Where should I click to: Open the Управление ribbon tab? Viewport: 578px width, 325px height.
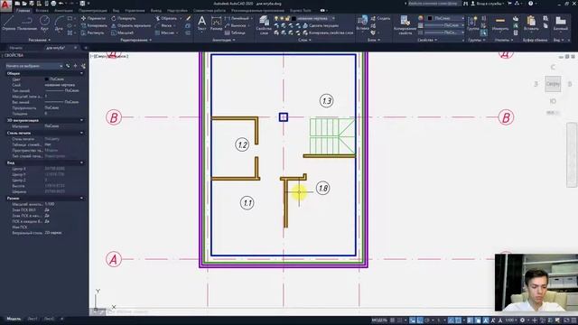coord(135,11)
